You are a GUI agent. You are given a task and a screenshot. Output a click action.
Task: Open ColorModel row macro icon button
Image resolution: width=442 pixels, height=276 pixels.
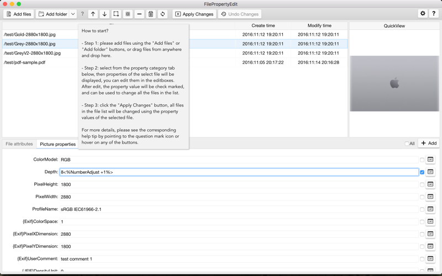430,160
